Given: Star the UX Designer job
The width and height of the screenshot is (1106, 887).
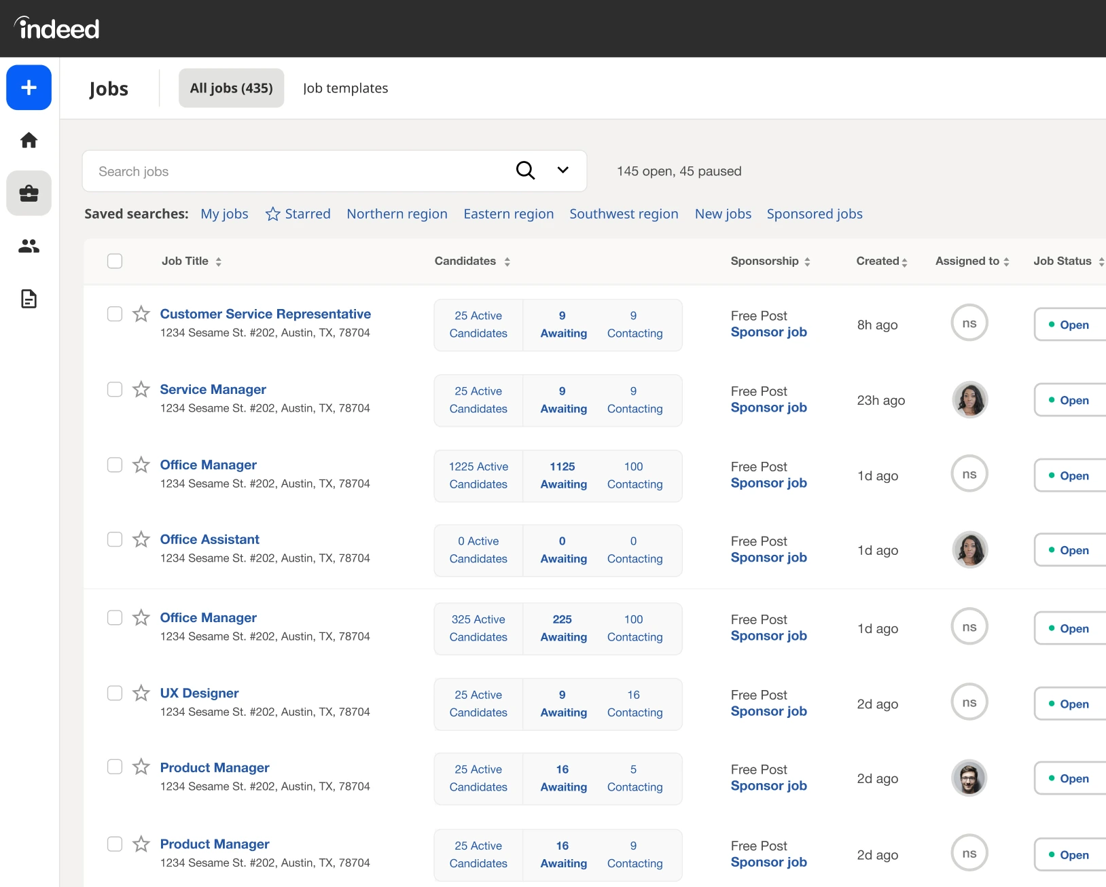Looking at the screenshot, I should [141, 693].
